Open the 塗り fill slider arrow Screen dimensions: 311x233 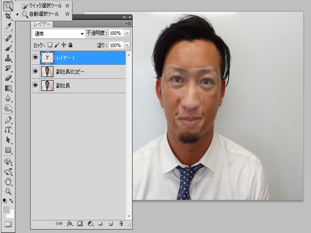click(127, 45)
